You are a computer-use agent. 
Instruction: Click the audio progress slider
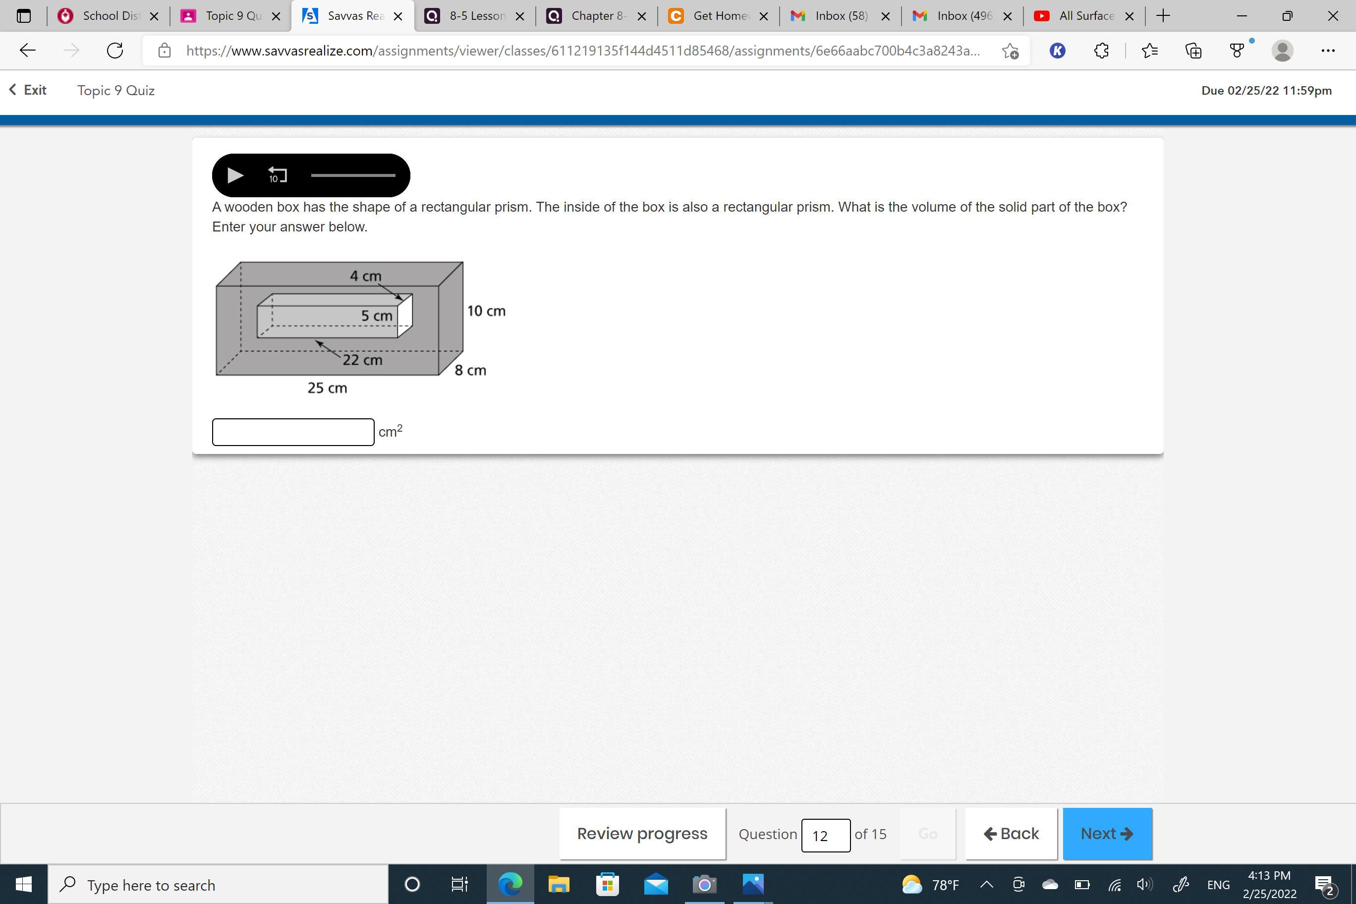353,175
